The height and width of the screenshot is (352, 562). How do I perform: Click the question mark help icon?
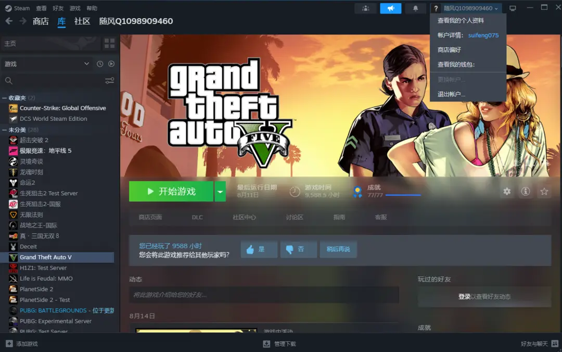pyautogui.click(x=436, y=8)
